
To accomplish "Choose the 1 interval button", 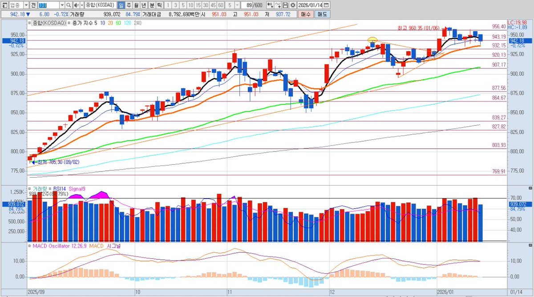I will coord(168,5).
